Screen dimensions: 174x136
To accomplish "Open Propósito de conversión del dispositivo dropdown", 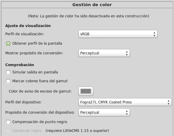I will point(104,113).
